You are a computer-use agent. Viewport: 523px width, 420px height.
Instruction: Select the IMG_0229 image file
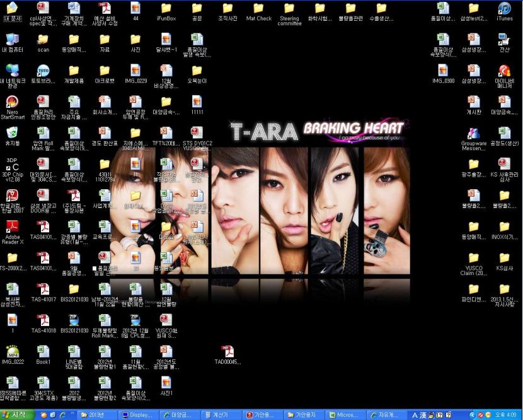[135, 74]
